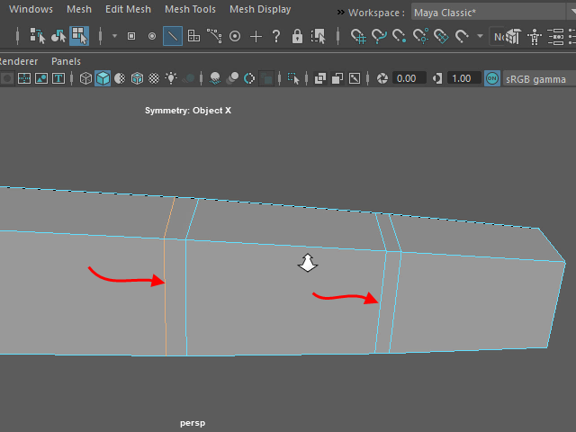Toggle wireframe display cube icon

[85, 78]
